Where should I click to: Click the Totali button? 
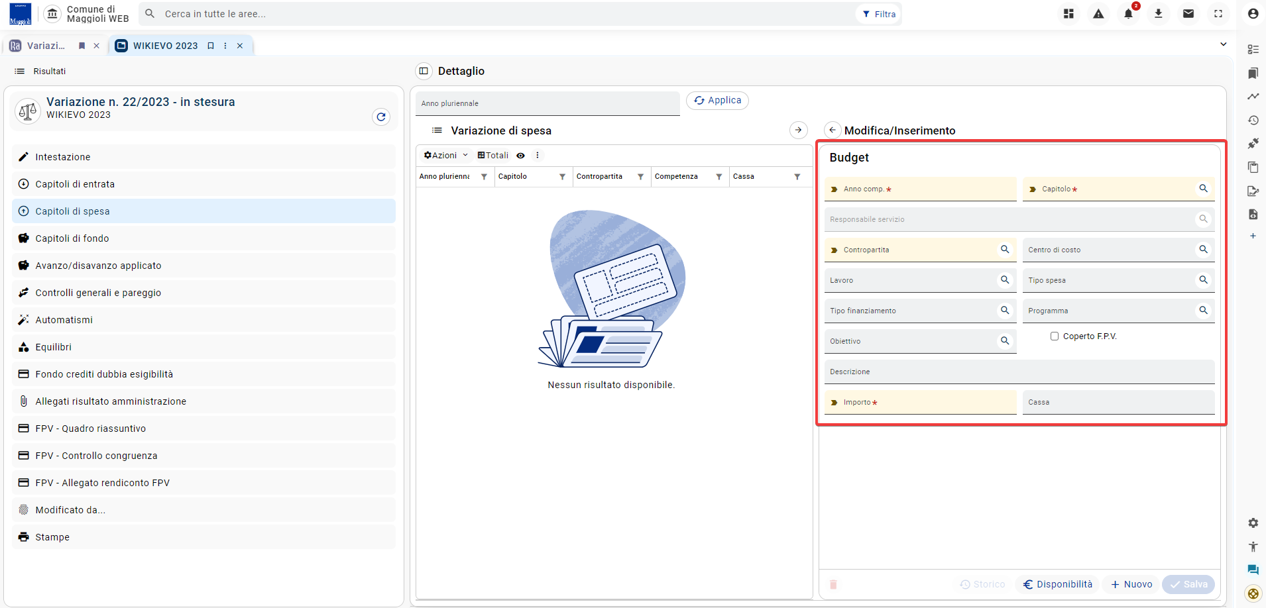tap(493, 156)
